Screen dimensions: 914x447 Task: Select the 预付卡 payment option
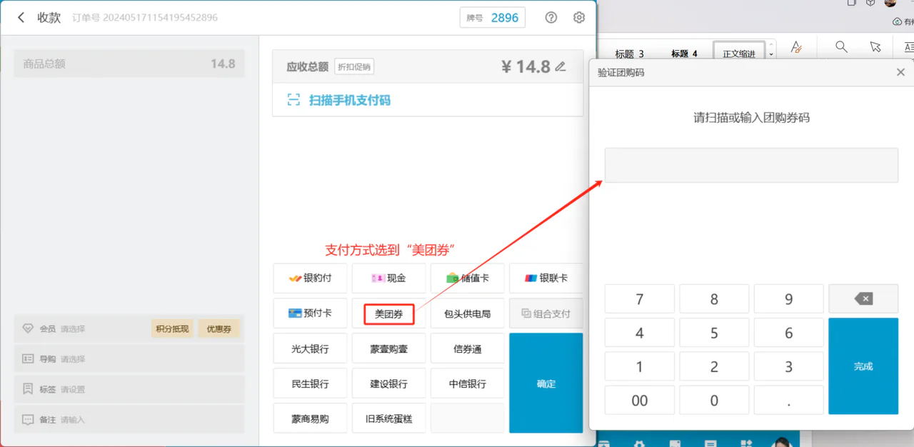click(x=310, y=313)
